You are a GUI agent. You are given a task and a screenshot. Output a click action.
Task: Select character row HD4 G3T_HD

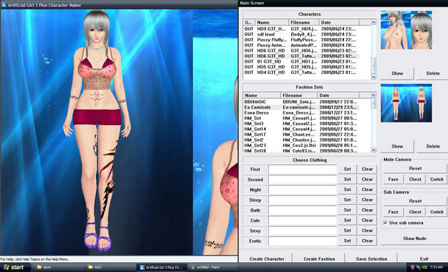[x=301, y=72]
